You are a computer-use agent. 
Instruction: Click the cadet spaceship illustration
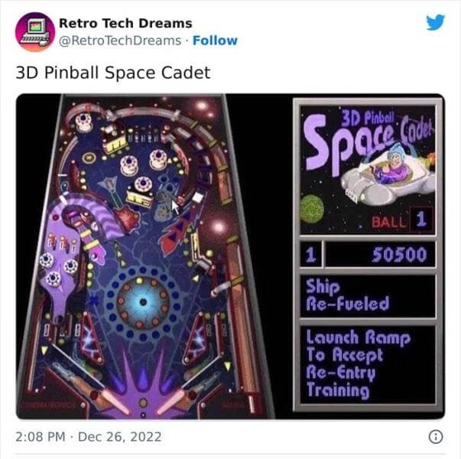pyautogui.click(x=388, y=174)
